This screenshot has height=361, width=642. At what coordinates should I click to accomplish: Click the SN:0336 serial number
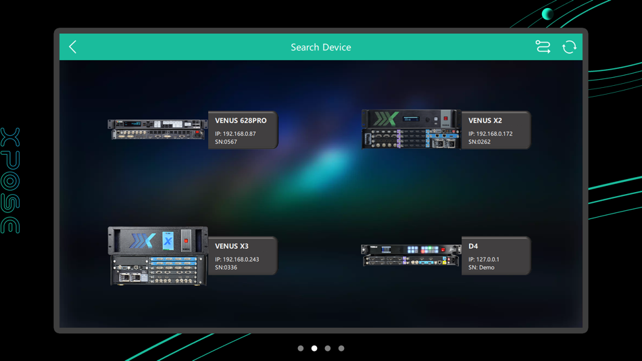(x=226, y=267)
